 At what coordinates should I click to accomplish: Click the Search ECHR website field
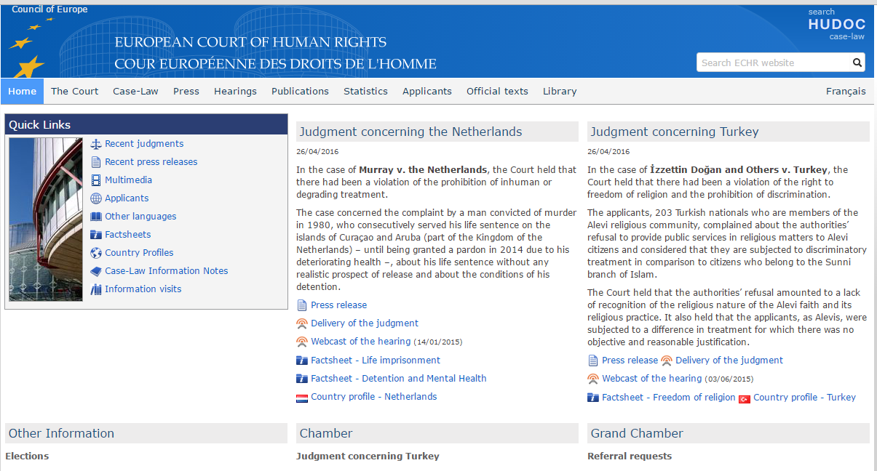coord(773,63)
